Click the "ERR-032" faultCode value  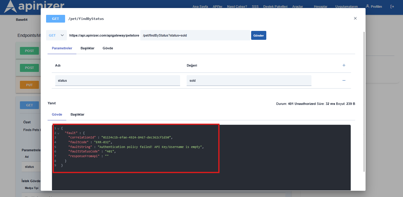click(102, 142)
